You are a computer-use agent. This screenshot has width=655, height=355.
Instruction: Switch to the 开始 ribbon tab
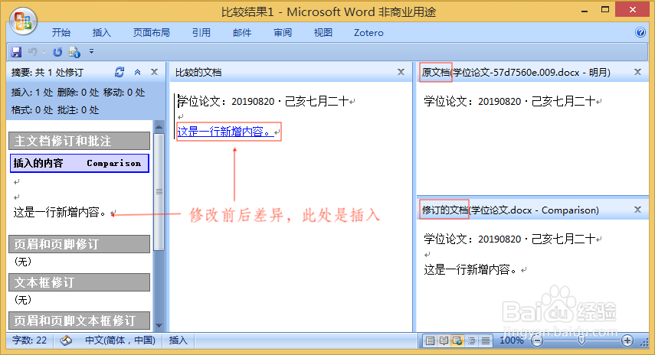click(x=61, y=33)
